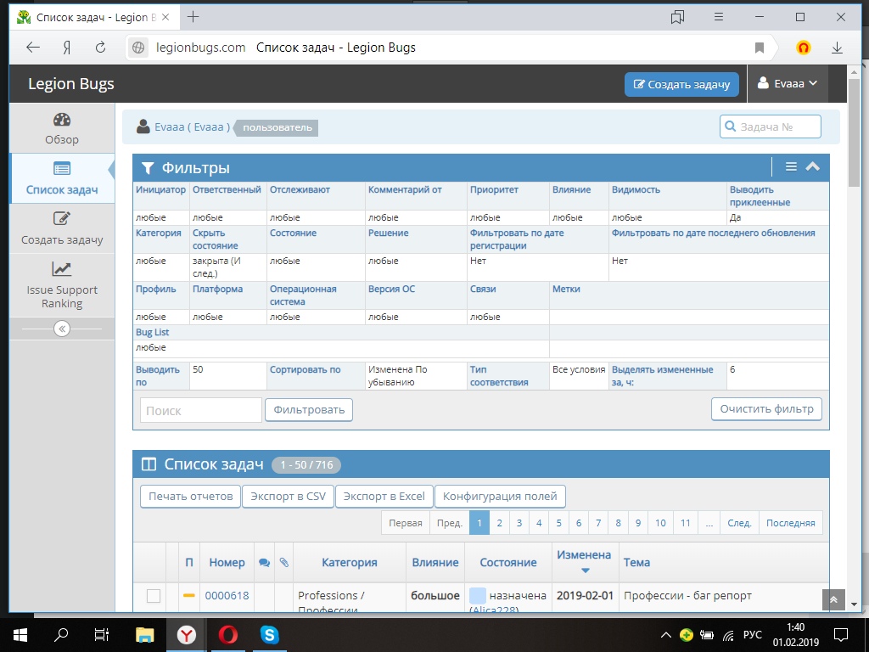Click the light-blue status swatch for назначена
The height and width of the screenshot is (652, 869).
pyautogui.click(x=478, y=596)
